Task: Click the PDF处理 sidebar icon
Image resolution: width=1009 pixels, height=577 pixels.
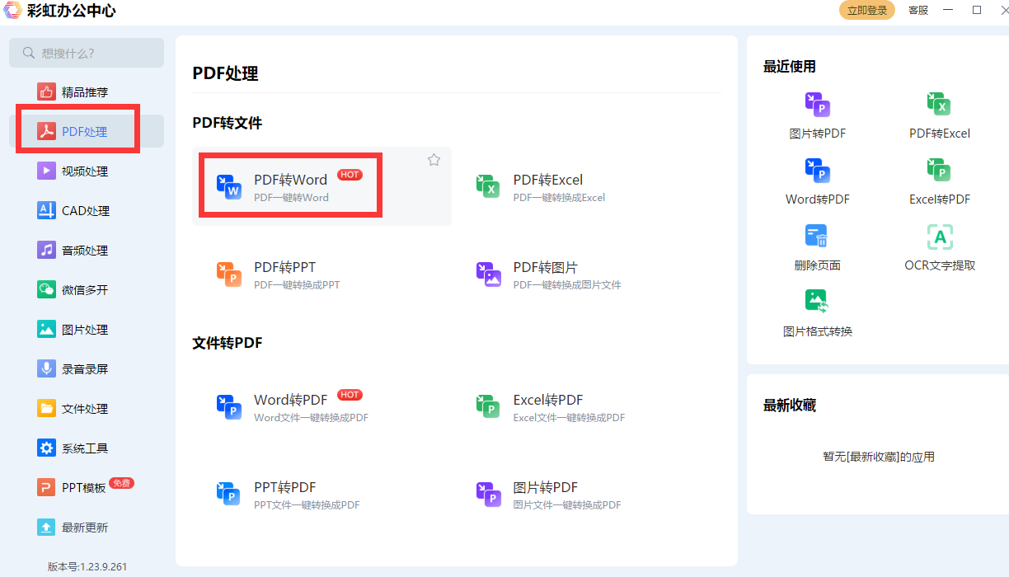Action: [x=46, y=131]
